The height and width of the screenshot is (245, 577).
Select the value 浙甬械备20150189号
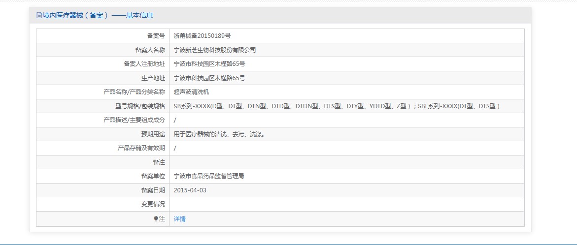(x=202, y=36)
